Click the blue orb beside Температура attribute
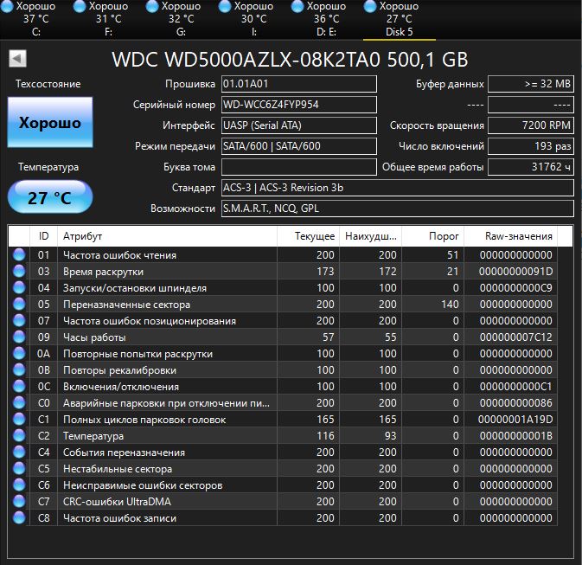Image resolution: width=582 pixels, height=565 pixels. pos(19,436)
